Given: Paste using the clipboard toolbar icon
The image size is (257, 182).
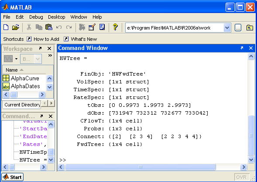Looking at the screenshot, I should click(49, 27).
